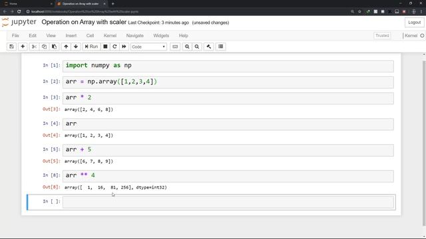This screenshot has width=426, height=239.
Task: Open the Help menu
Action: (x=184, y=35)
